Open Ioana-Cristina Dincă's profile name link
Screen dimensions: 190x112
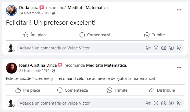pos(38,65)
